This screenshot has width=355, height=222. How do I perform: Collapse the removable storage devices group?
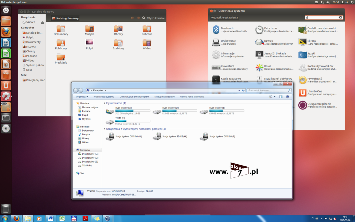tap(104, 129)
